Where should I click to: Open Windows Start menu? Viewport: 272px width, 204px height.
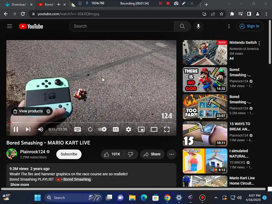[x=37, y=198]
